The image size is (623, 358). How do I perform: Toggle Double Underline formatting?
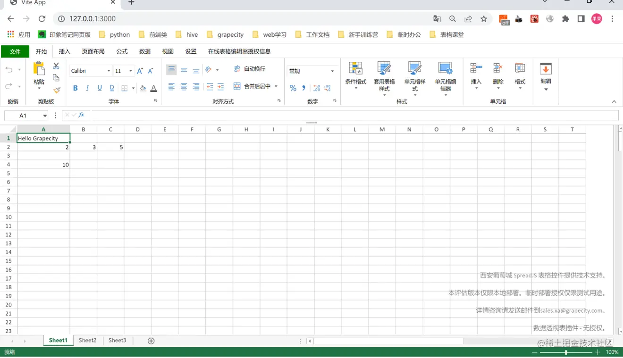pos(112,88)
